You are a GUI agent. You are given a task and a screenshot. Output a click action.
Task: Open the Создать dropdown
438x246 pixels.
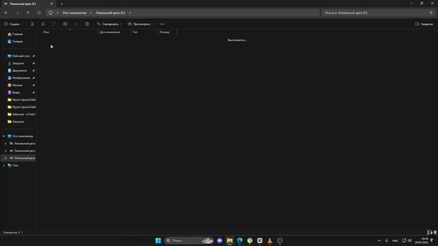13,25
